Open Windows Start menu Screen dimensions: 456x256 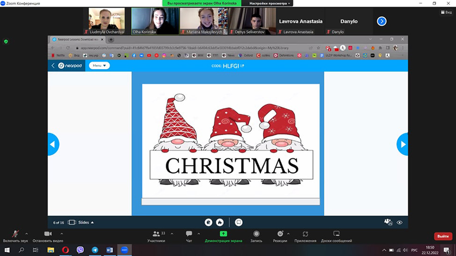(x=7, y=250)
